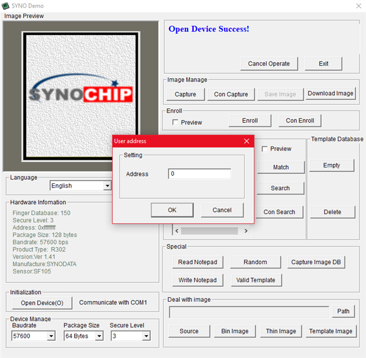Screen dimensions: 366x358
Task: Click Delete in Template Database
Action: [x=332, y=212]
